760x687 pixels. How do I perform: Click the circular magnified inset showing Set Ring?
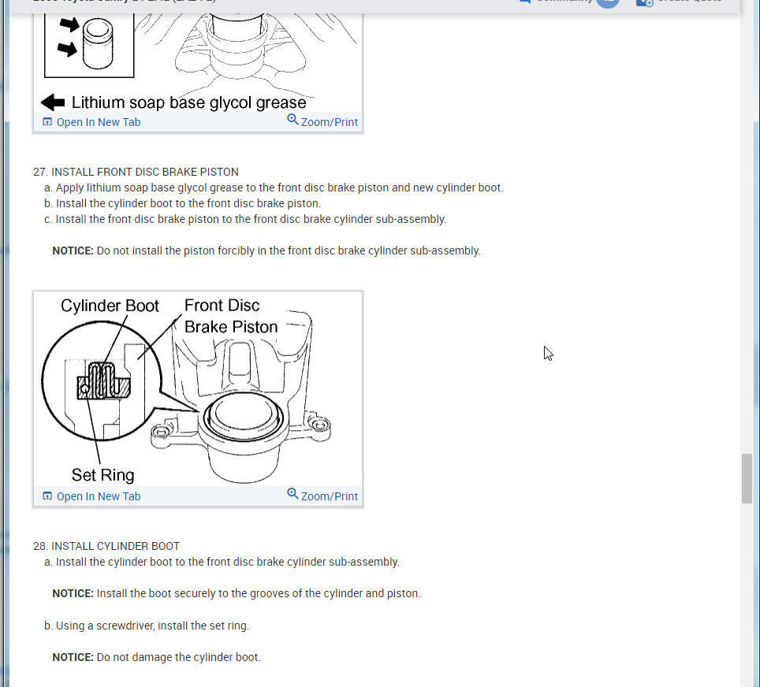102,381
